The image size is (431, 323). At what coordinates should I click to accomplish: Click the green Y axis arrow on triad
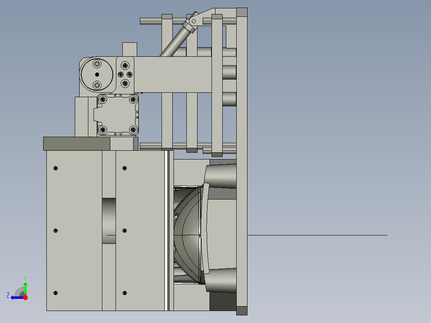pyautogui.click(x=25, y=288)
